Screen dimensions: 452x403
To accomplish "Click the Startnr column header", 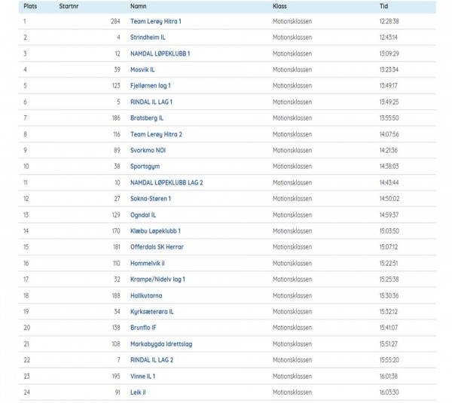I will tap(69, 6).
